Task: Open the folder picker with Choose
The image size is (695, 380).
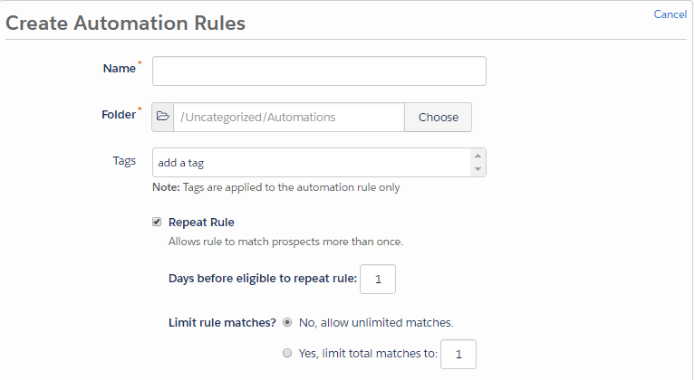Action: click(438, 118)
